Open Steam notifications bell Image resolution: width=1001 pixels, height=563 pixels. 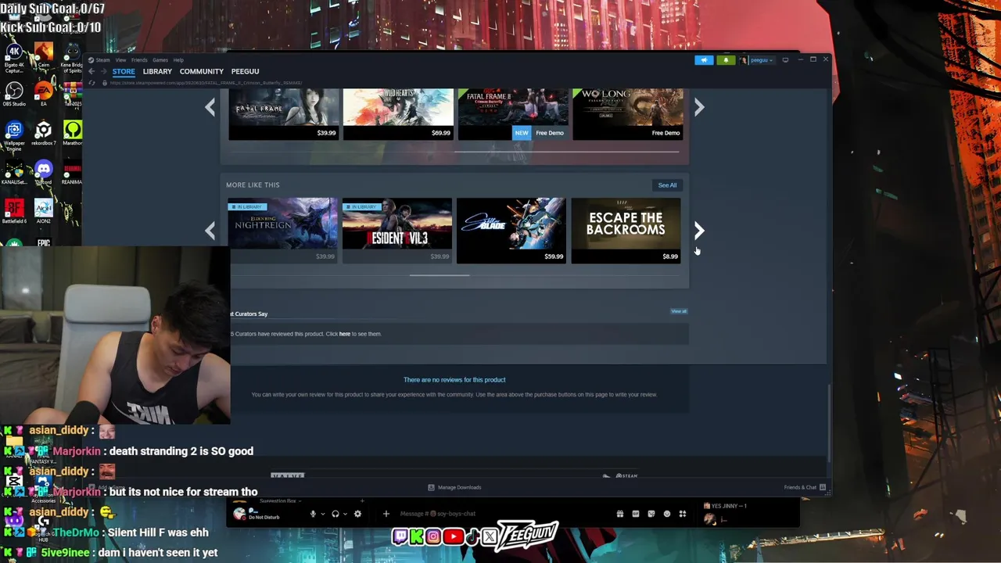tap(726, 60)
